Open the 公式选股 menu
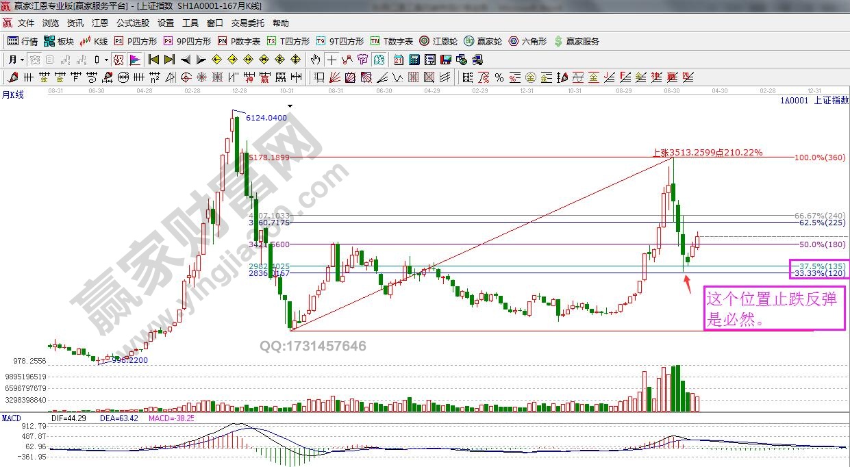The image size is (850, 467). (x=132, y=23)
